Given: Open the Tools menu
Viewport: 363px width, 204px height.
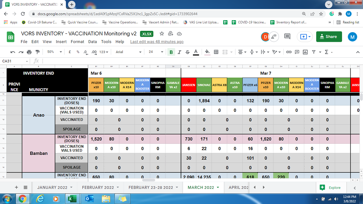Looking at the screenshot, I should point(106,42).
